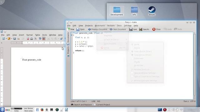Open the terminal icon in taskbar
The width and height of the screenshot is (200, 112).
(52, 110)
